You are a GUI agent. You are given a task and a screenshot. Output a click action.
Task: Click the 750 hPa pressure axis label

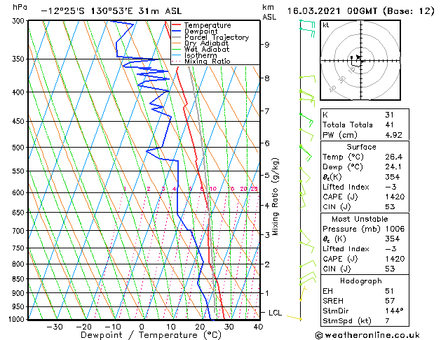pyautogui.click(x=20, y=248)
